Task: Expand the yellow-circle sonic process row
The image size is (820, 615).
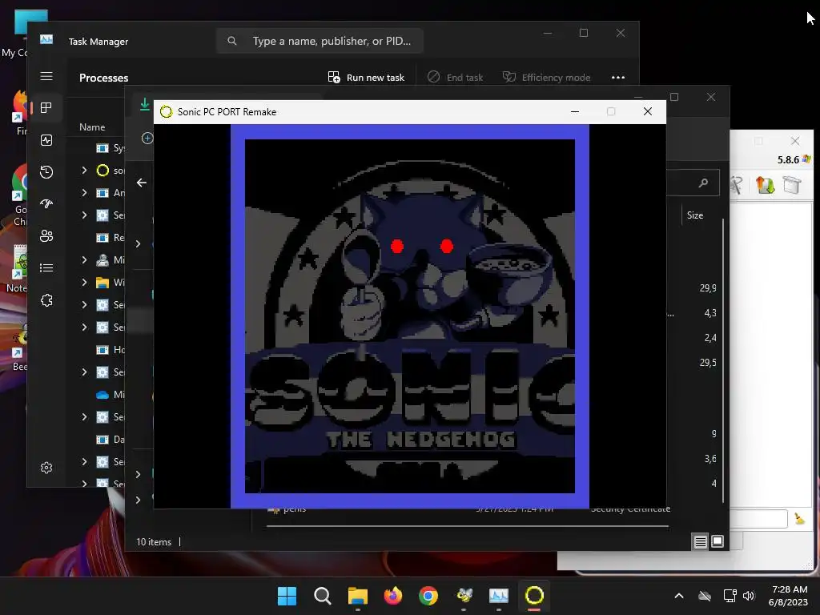Action: [x=84, y=171]
